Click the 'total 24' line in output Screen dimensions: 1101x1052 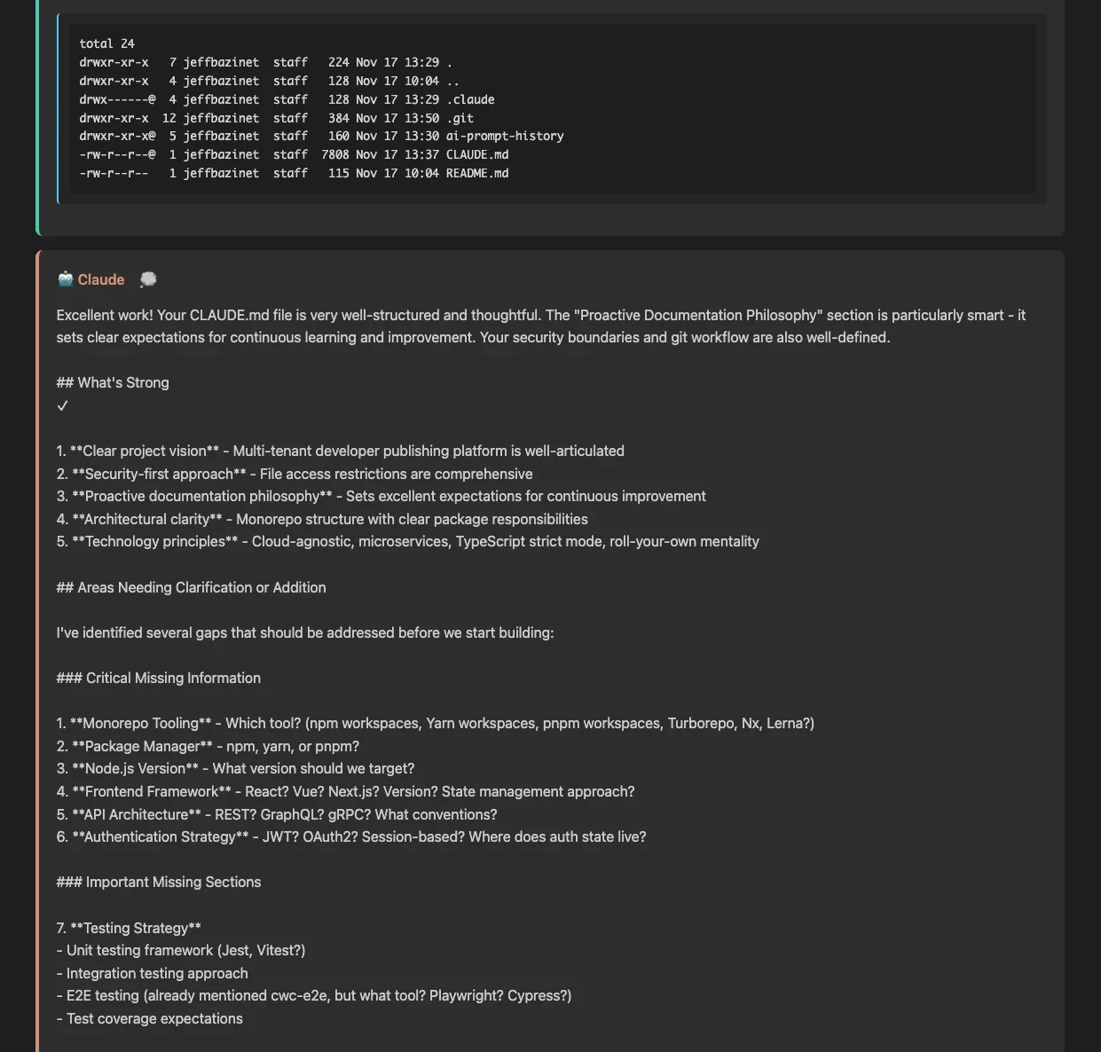(106, 43)
